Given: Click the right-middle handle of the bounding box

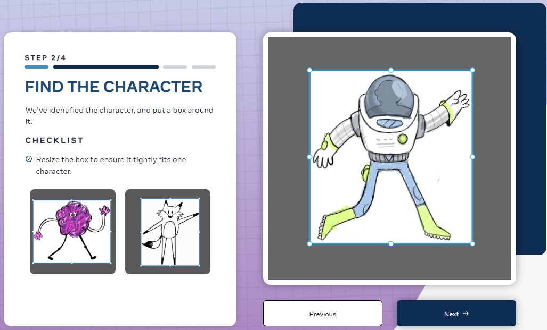Looking at the screenshot, I should 472,157.
